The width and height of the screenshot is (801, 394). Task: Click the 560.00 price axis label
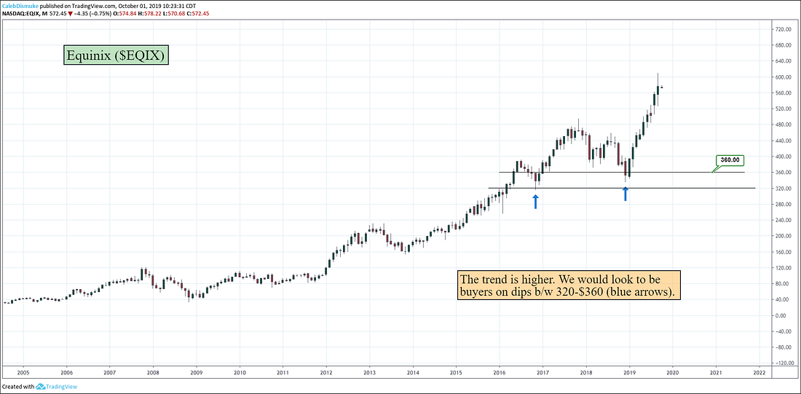click(x=784, y=93)
